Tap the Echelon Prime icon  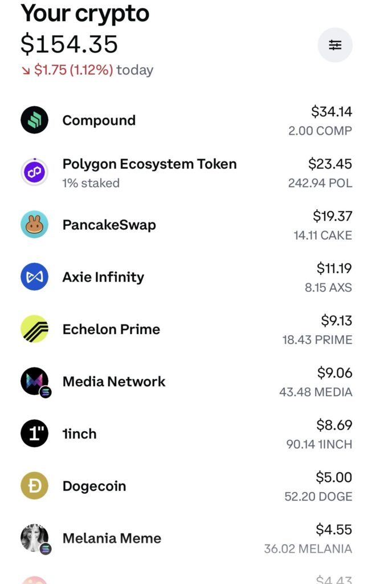point(35,329)
